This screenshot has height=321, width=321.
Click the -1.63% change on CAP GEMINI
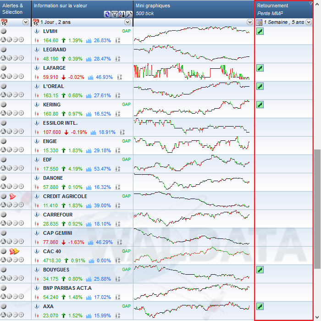tap(76, 242)
